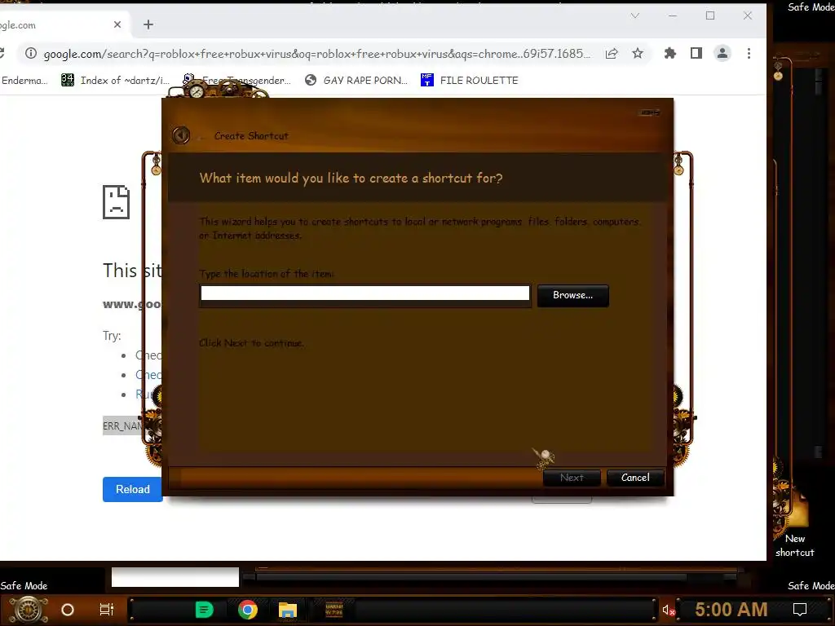
Task: Close the Create Shortcut dialog via top-right button
Action: 650,112
